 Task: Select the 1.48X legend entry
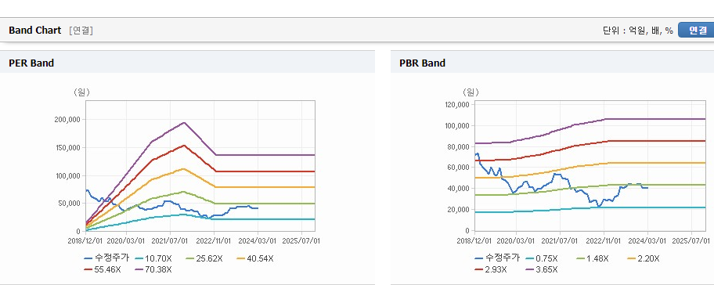(592, 258)
